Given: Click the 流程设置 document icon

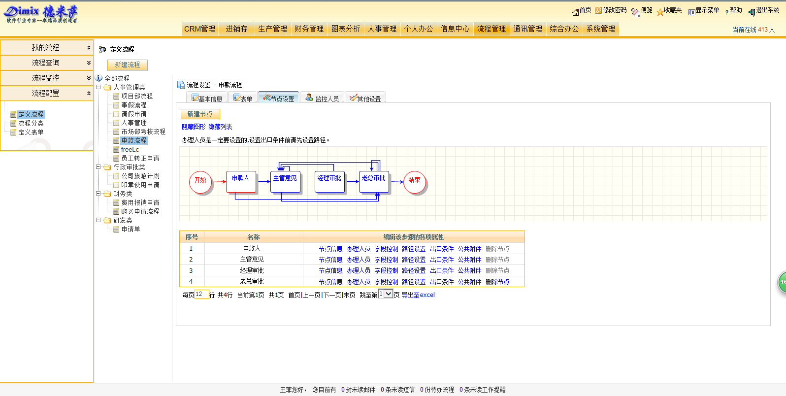Looking at the screenshot, I should point(181,85).
